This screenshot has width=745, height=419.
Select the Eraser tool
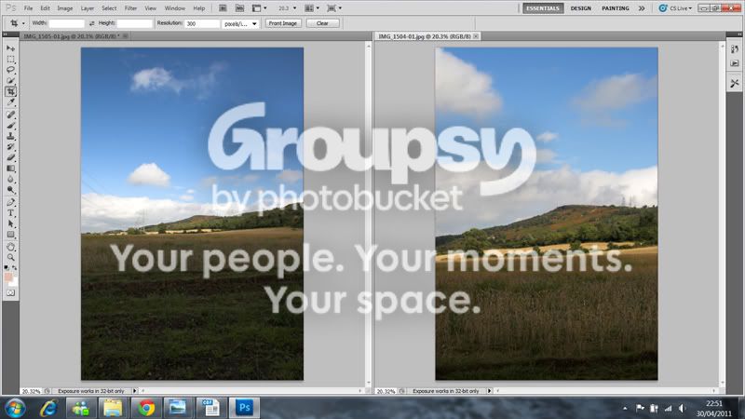pos(10,157)
